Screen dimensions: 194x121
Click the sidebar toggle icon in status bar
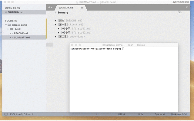click(x=5, y=114)
